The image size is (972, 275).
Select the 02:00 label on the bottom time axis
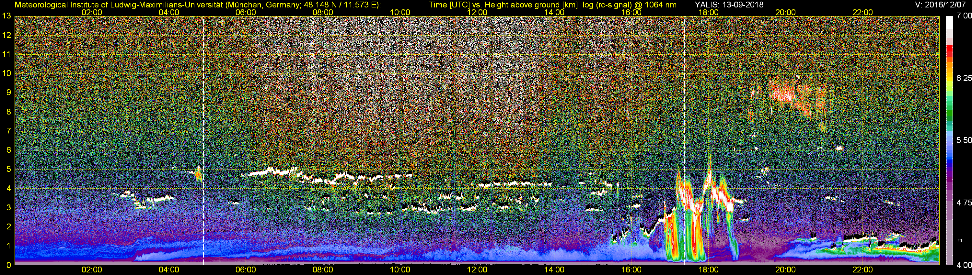92,270
